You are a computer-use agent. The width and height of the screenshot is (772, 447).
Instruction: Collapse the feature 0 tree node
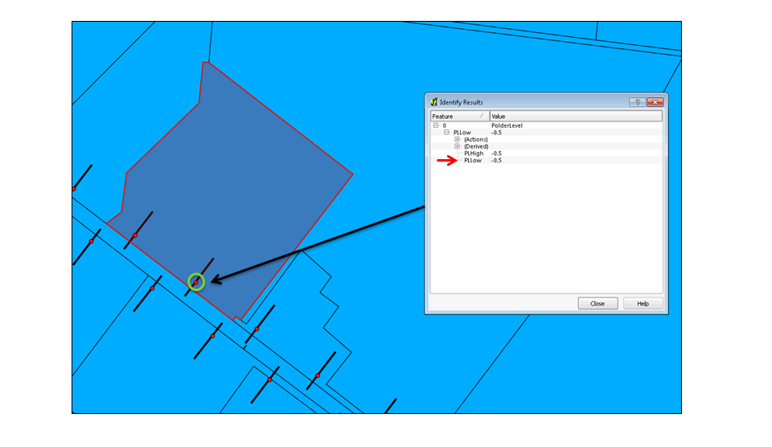coord(436,125)
